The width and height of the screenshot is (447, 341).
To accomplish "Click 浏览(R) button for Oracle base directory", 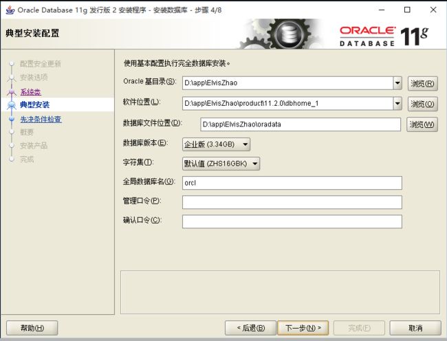I will (422, 83).
